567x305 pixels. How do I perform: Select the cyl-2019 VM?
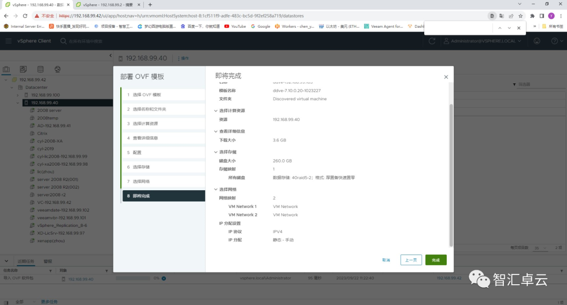click(x=45, y=149)
